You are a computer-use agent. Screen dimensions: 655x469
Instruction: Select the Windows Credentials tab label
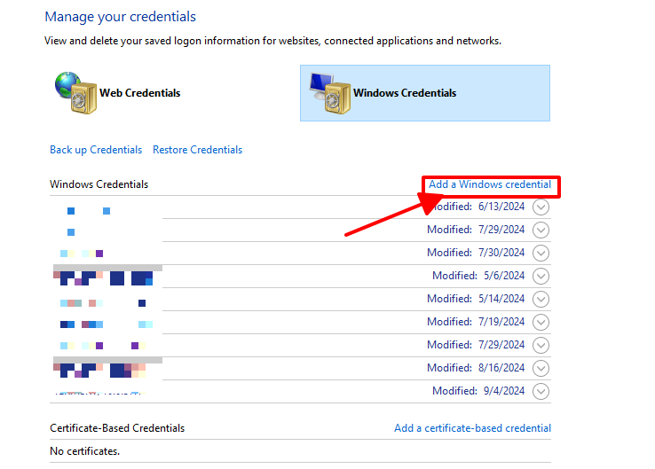tap(405, 93)
